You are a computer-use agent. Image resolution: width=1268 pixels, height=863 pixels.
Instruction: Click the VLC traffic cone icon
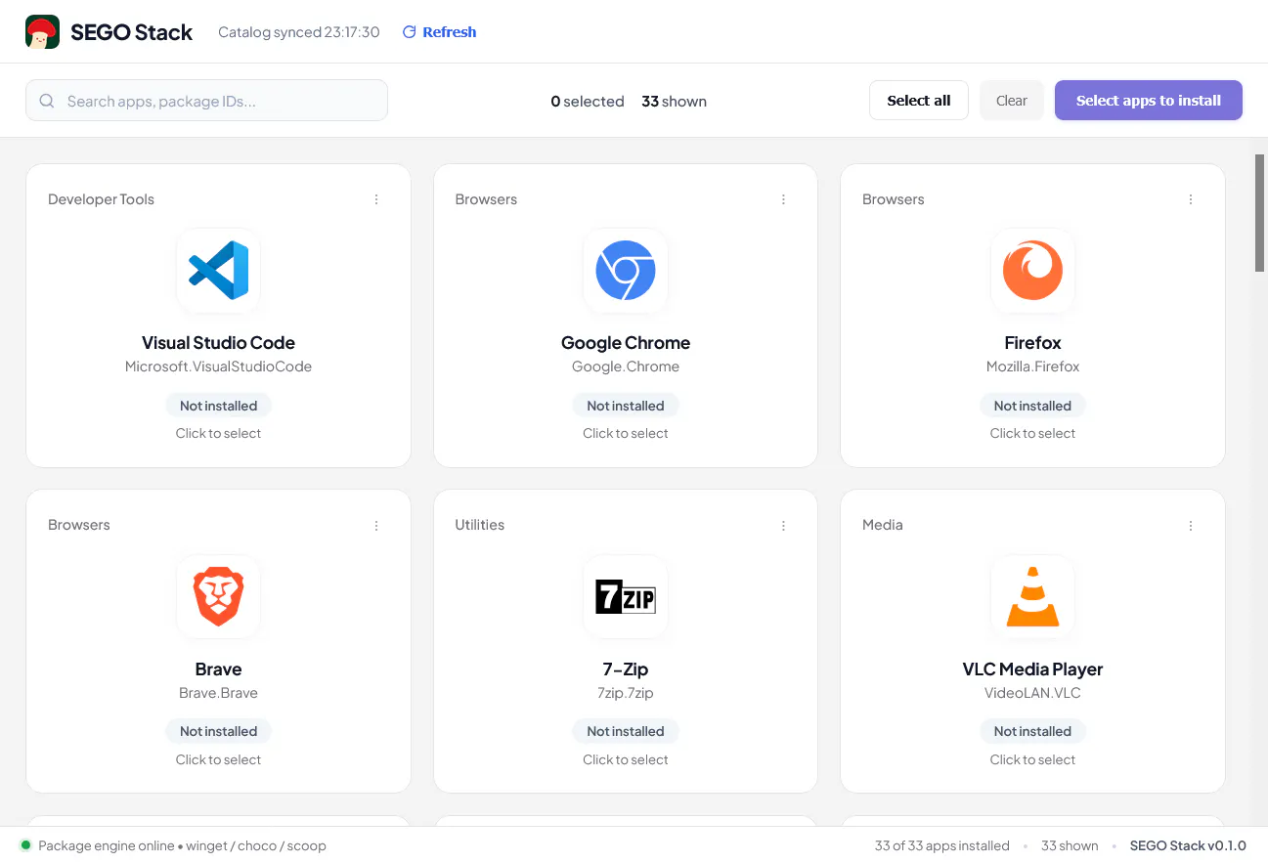click(x=1032, y=596)
